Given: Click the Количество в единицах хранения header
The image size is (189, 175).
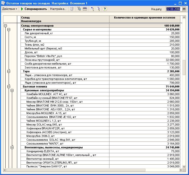Looking at the screenshot, I should pyautogui.click(x=145, y=19).
